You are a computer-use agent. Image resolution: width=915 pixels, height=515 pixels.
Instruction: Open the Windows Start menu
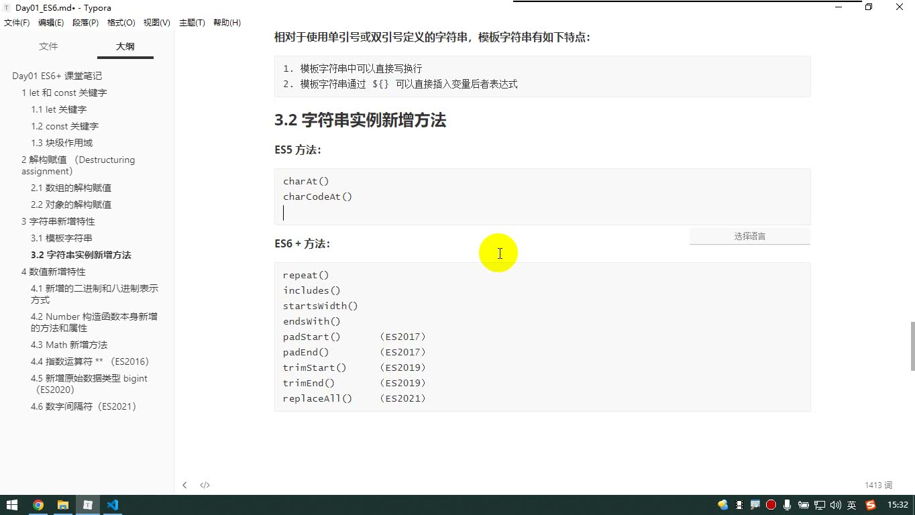(x=12, y=505)
